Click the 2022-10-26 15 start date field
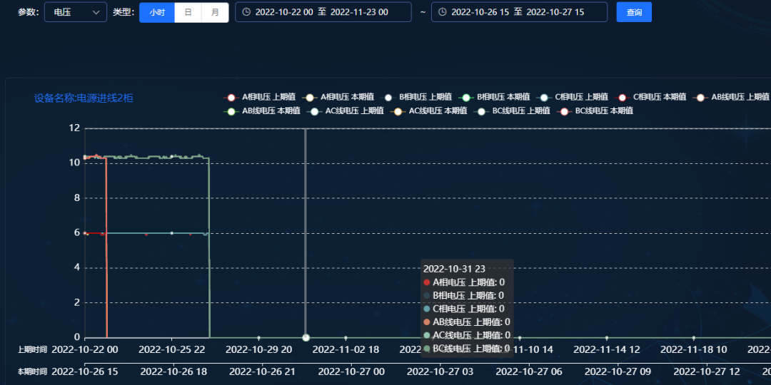This screenshot has width=771, height=385. click(x=481, y=12)
